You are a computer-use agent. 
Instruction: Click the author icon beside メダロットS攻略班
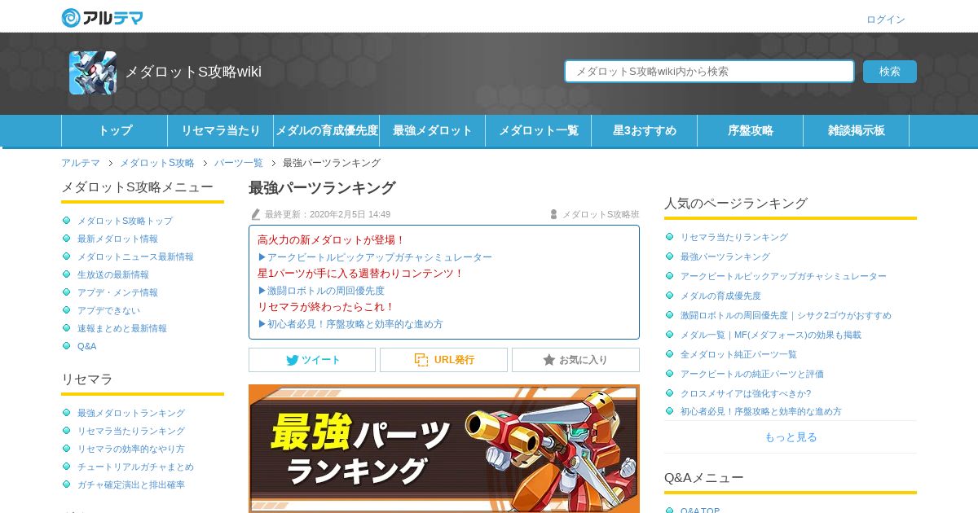coord(553,214)
